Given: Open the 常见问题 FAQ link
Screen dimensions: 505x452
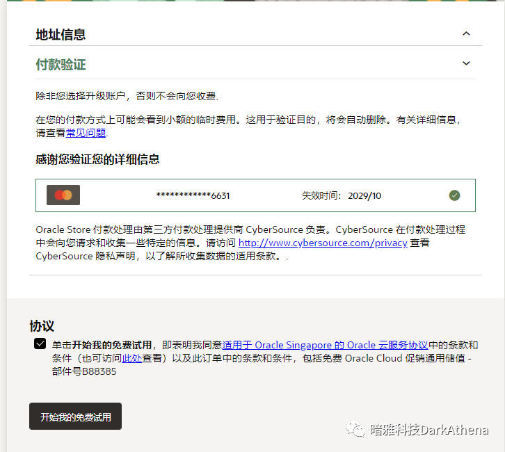Looking at the screenshot, I should coord(86,133).
